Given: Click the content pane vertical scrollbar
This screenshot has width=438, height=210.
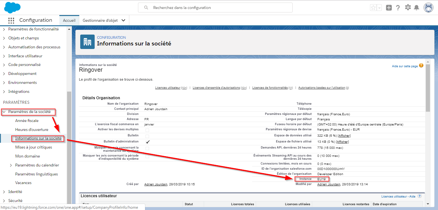Looking at the screenshot, I should point(428,88).
